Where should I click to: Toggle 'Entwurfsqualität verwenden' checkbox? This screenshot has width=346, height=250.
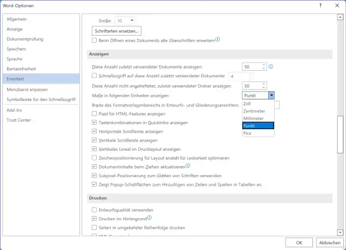(x=95, y=210)
